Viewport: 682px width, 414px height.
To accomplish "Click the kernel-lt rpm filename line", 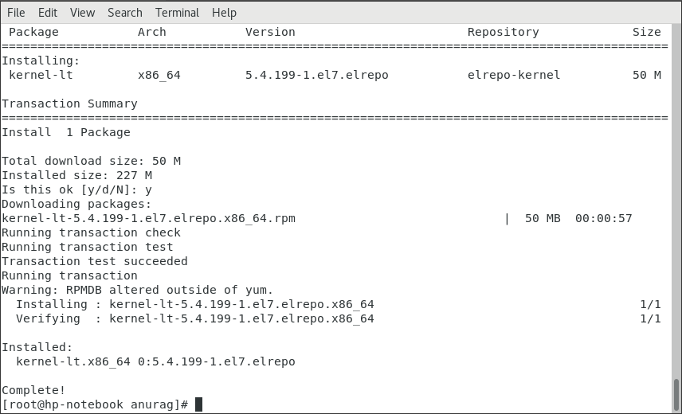I will click(148, 218).
